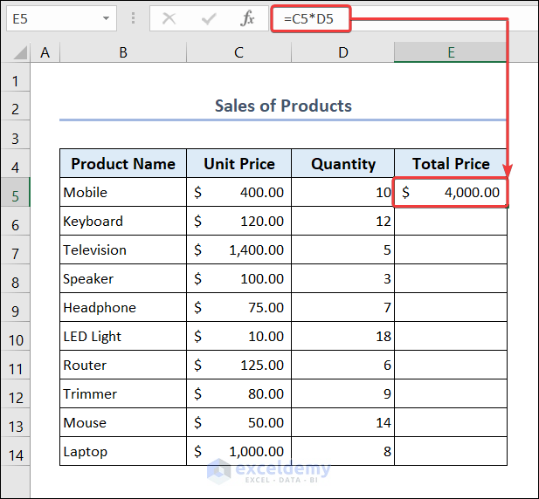Click the formula bar options dots
Viewport: 539px width, 499px height.
(x=133, y=18)
